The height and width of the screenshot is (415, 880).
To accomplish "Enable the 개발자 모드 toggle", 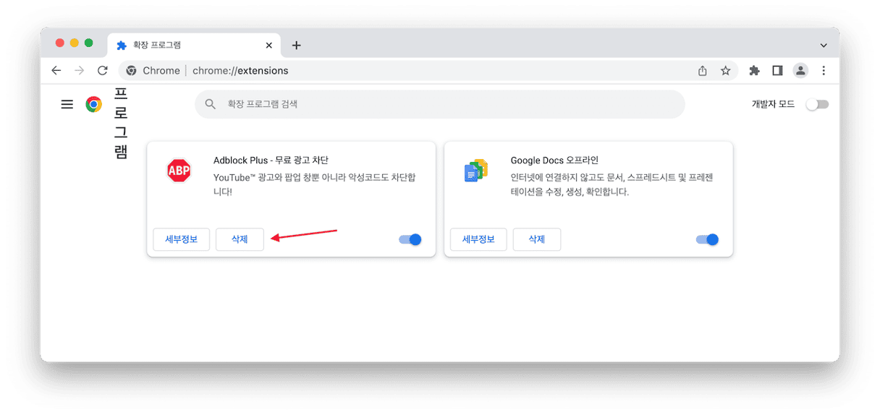I will [x=818, y=104].
